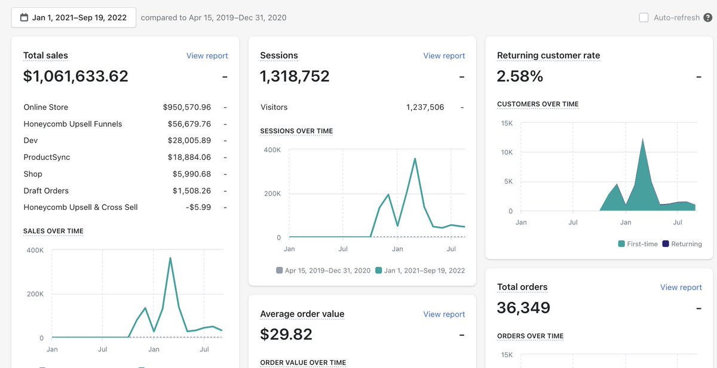The width and height of the screenshot is (717, 368).
Task: Click the ORDERS OVER TIME heading
Action: (530, 336)
